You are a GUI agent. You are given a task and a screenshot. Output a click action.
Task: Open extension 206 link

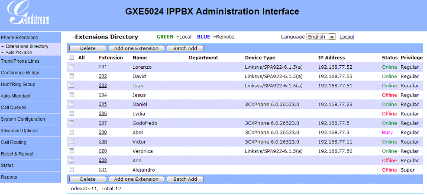pyautogui.click(x=103, y=113)
